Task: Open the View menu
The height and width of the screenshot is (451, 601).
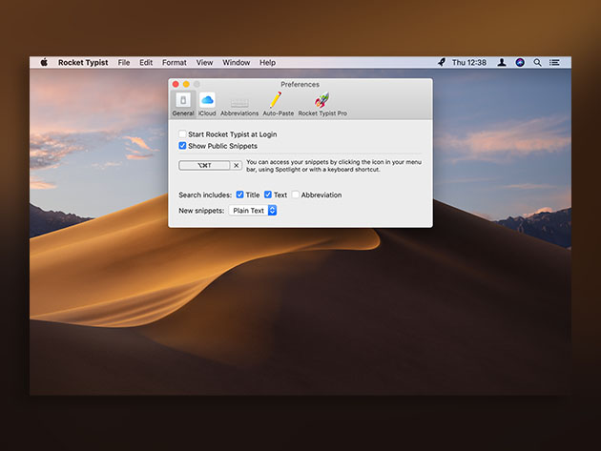Action: point(204,63)
